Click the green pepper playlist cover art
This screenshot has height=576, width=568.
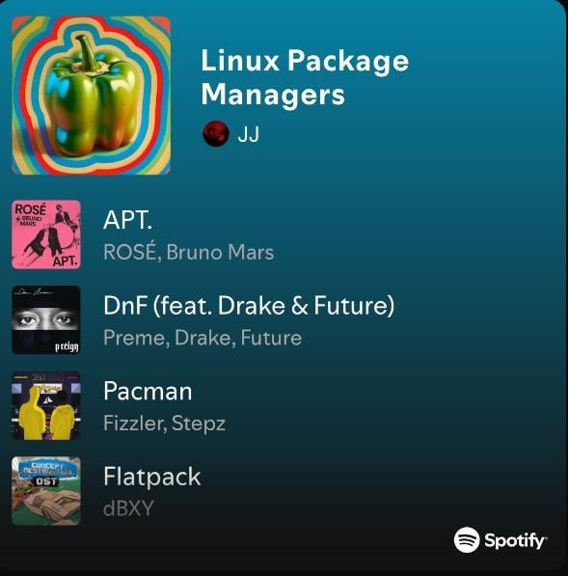pos(91,96)
